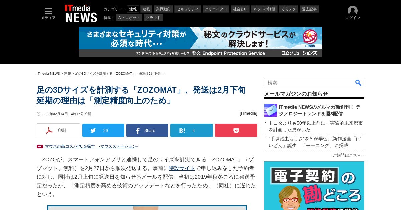This screenshot has width=401, height=210.
Task: Open the 業界動向 category
Action: click(x=163, y=9)
